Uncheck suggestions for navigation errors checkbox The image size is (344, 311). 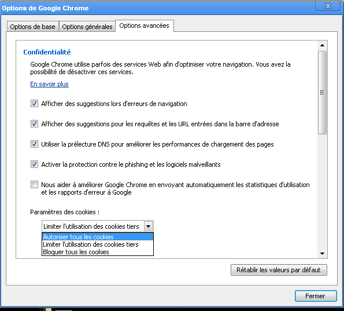[34, 104]
